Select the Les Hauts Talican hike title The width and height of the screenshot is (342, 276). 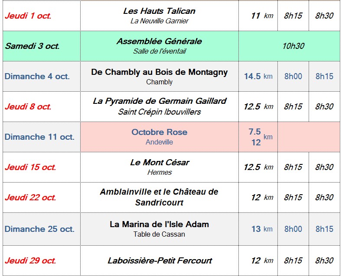(x=159, y=11)
